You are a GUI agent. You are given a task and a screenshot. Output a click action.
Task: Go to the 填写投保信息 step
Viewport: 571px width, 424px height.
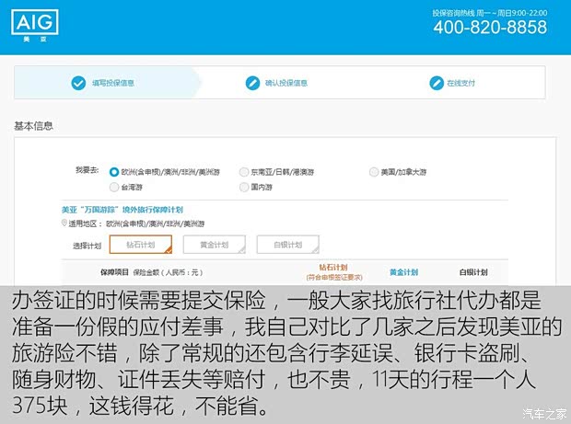point(112,83)
